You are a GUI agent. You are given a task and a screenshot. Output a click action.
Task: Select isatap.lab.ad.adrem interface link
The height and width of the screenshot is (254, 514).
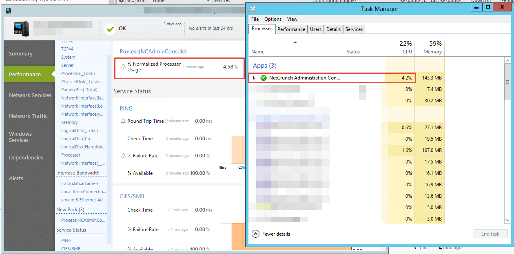tap(80, 183)
